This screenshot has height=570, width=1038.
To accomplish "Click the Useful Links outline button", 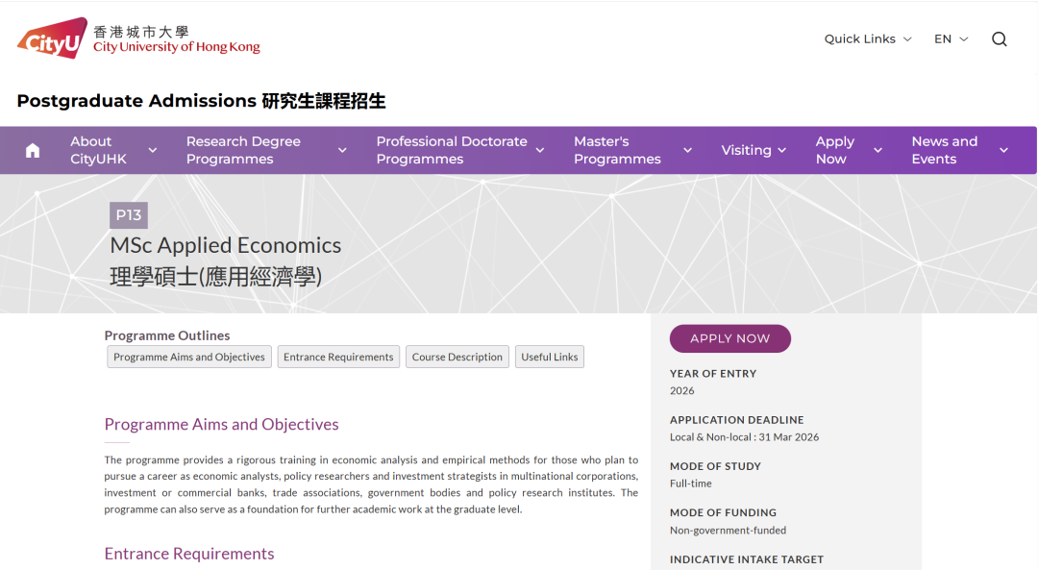I will click(549, 357).
